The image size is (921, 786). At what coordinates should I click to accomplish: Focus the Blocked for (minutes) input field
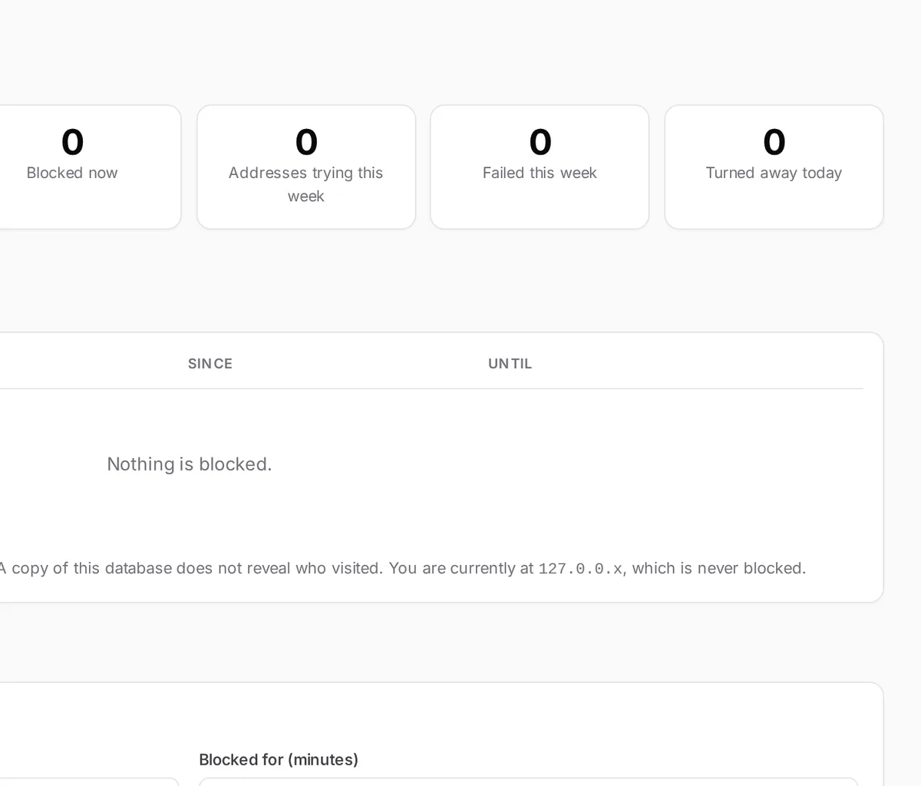click(528, 782)
